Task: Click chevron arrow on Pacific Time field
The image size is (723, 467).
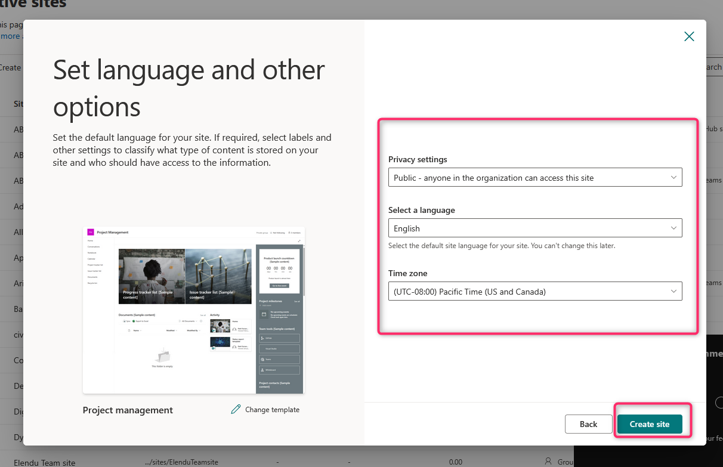Action: click(x=673, y=292)
